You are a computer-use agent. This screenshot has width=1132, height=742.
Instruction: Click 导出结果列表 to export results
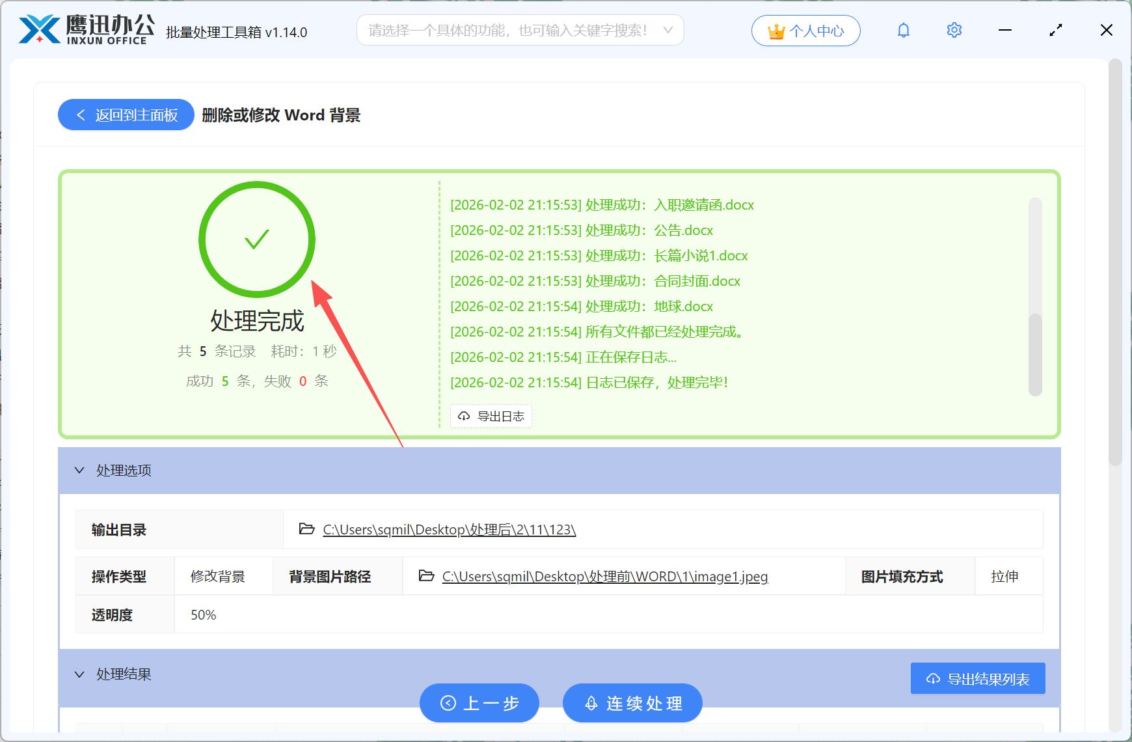[977, 678]
